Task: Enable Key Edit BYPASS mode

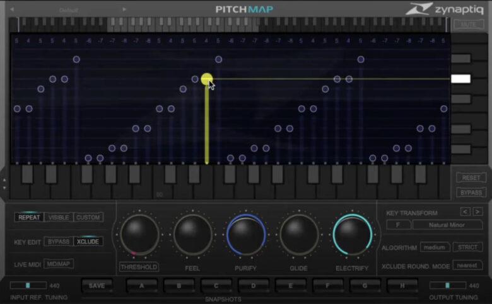Action: (x=59, y=242)
